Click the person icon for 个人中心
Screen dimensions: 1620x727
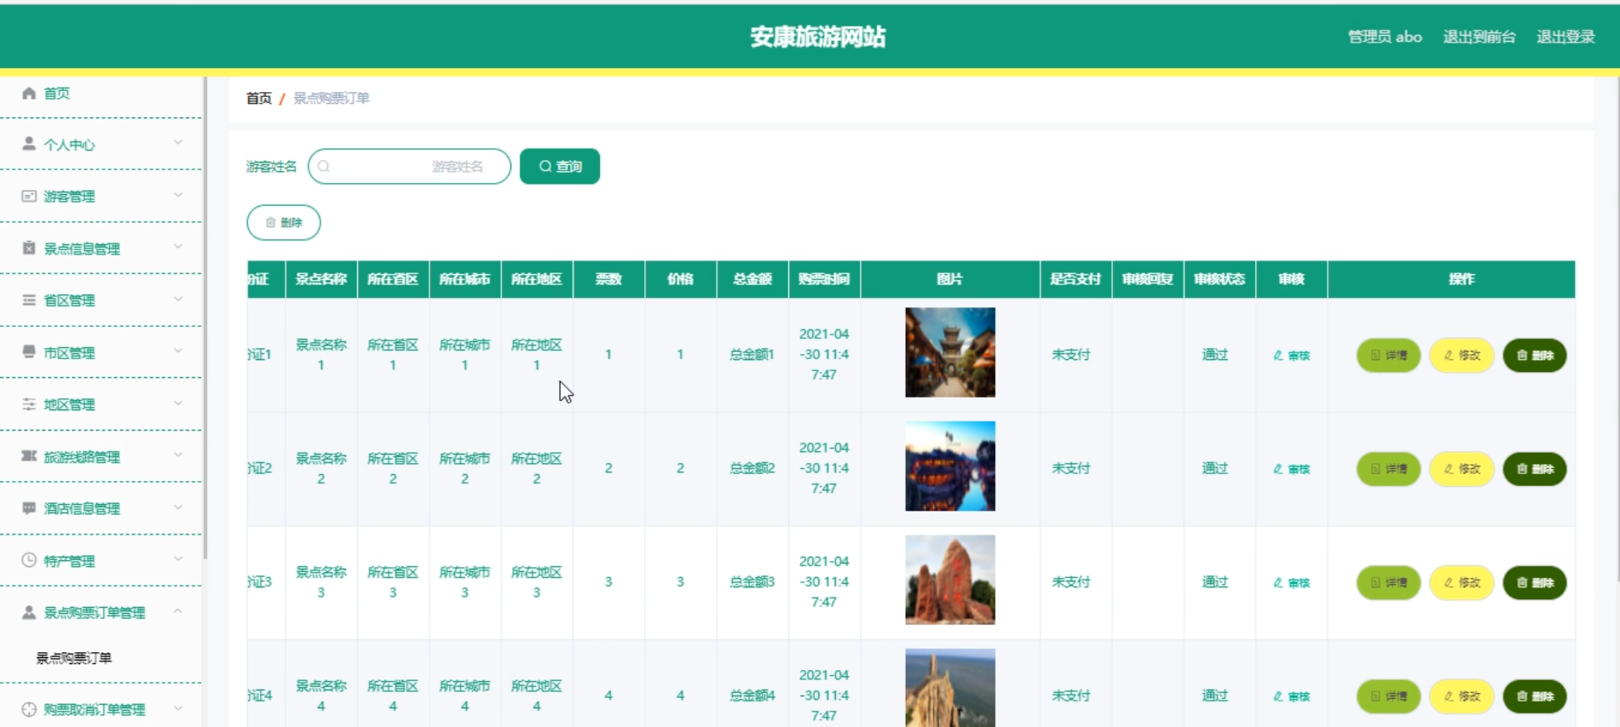(29, 144)
